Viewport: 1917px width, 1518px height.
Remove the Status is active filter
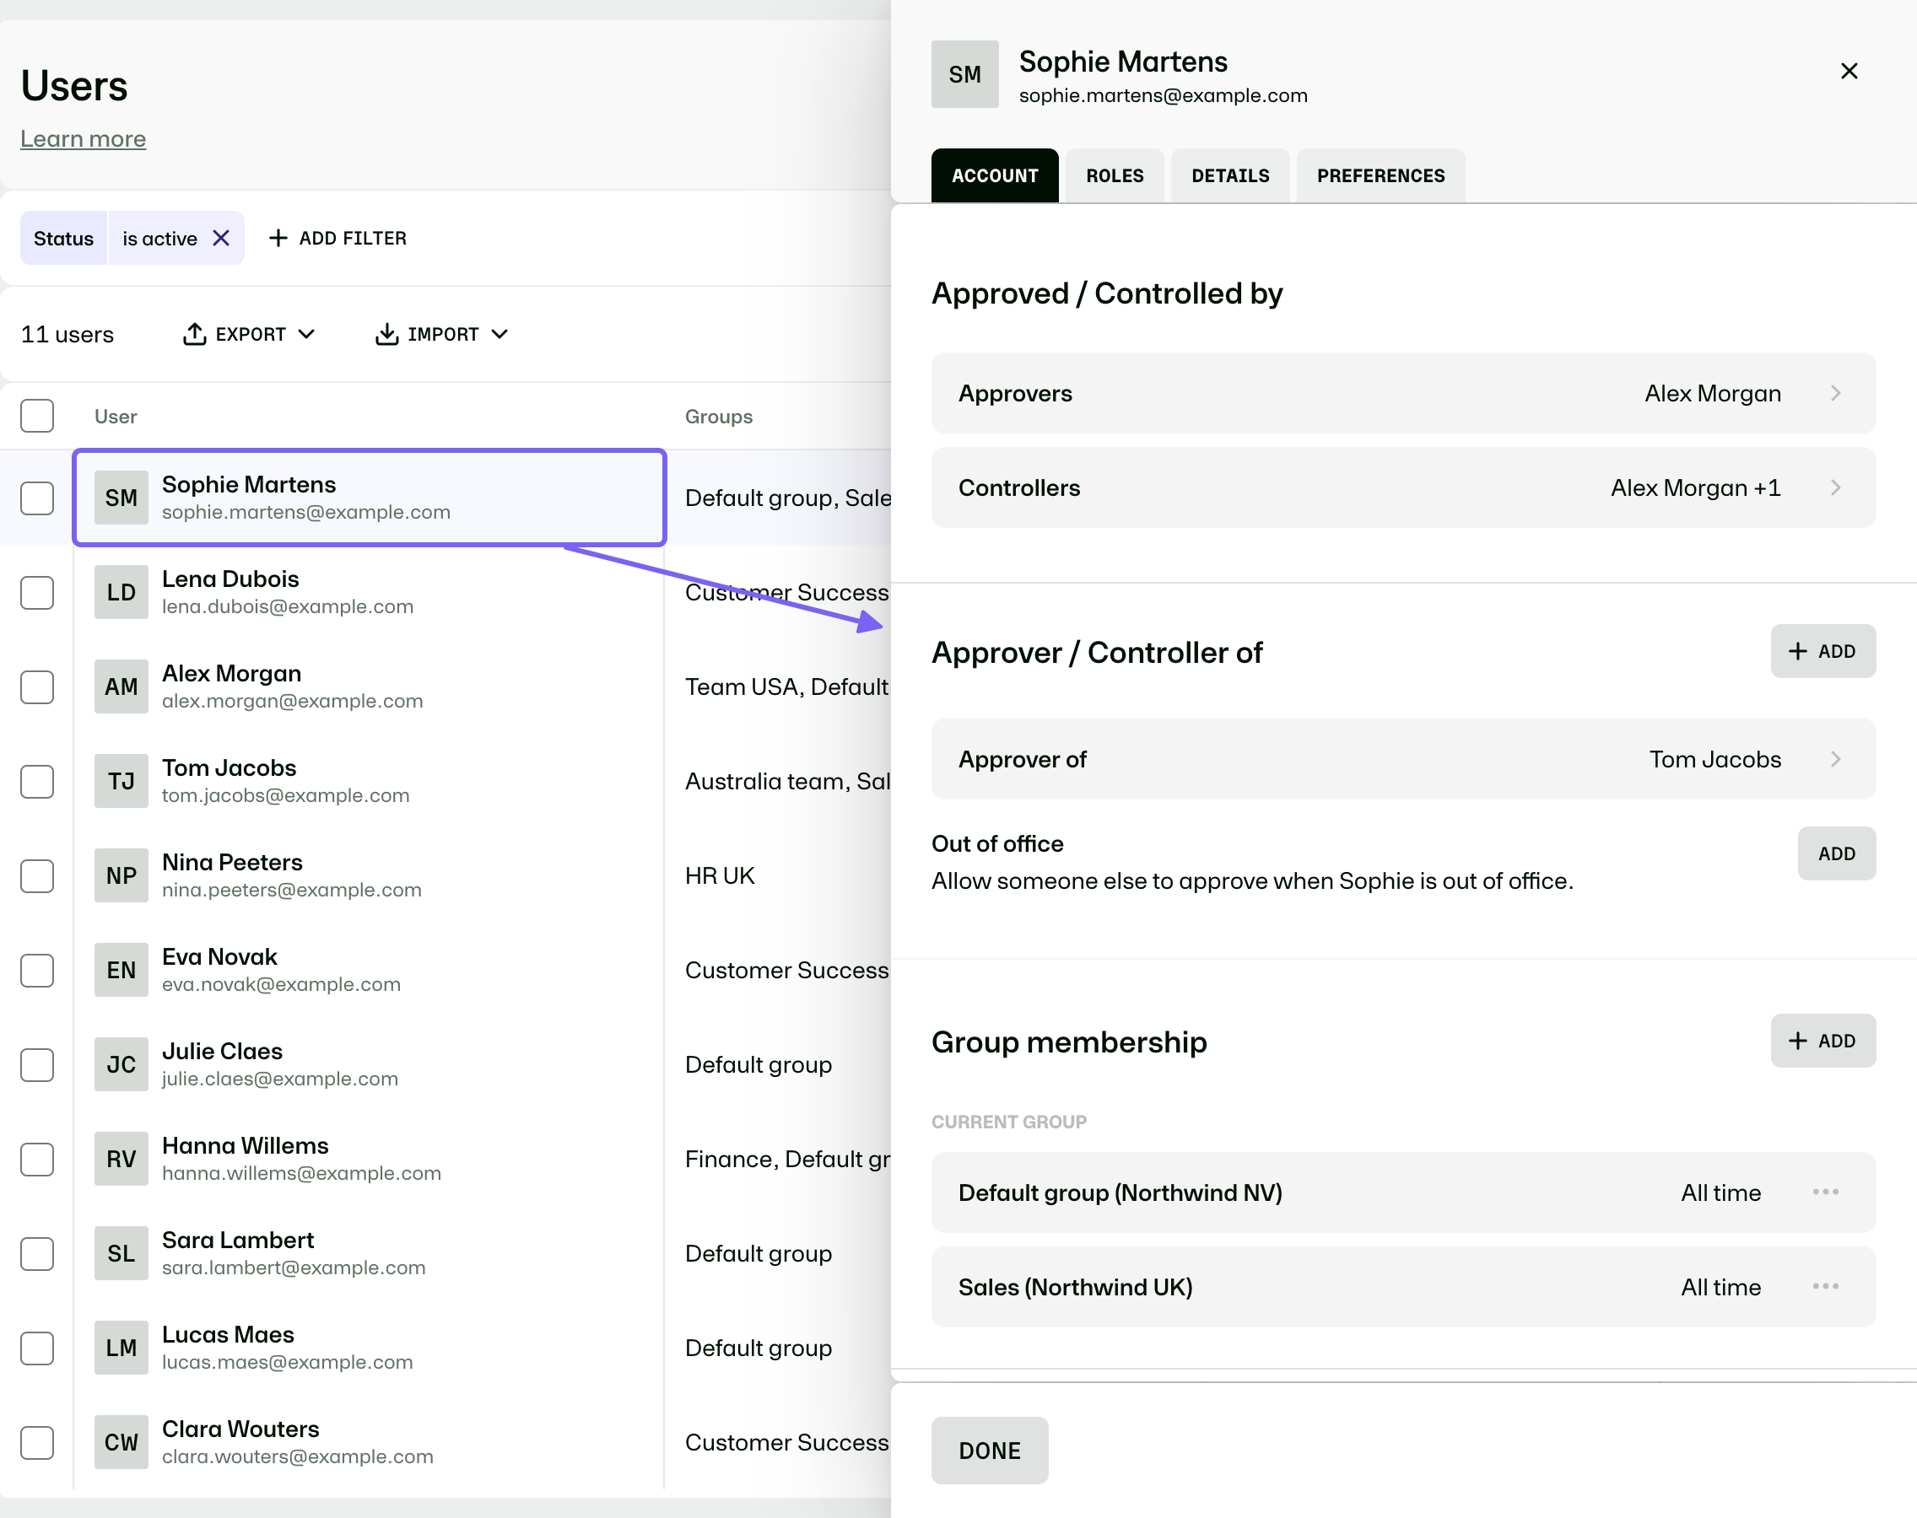[221, 238]
